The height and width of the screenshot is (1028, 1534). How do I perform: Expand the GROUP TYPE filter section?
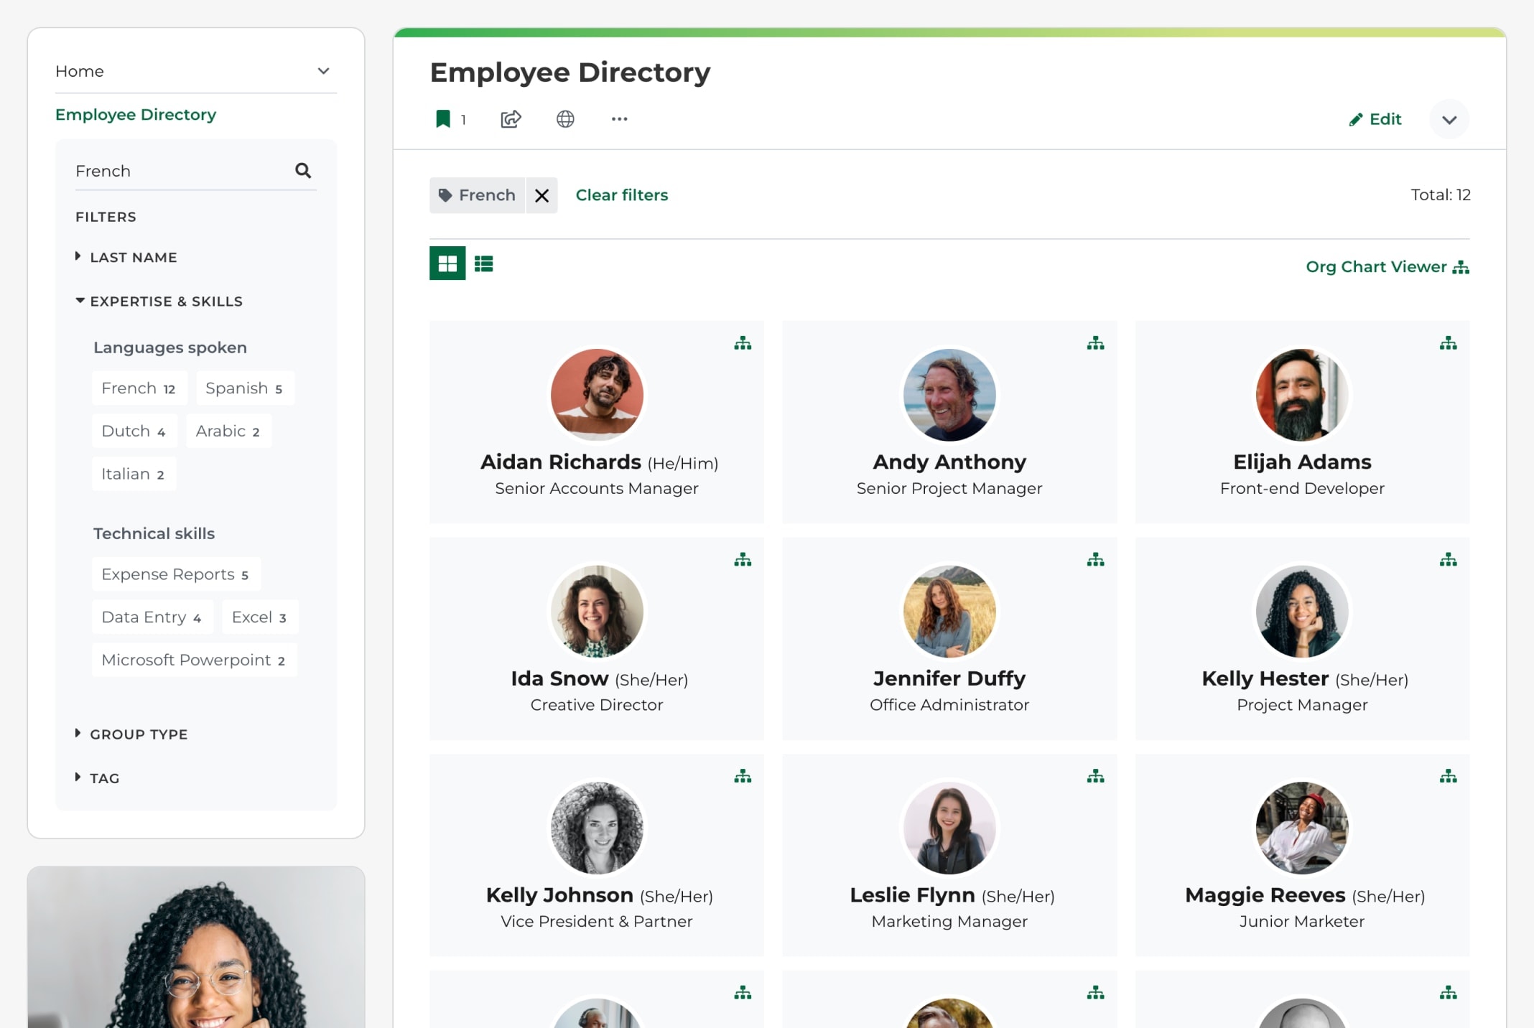pyautogui.click(x=131, y=734)
